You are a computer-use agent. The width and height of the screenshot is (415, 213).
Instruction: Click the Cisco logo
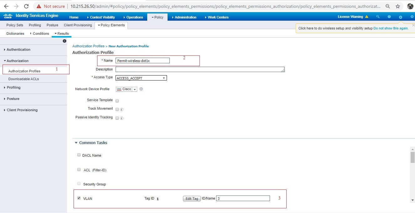click(x=8, y=16)
